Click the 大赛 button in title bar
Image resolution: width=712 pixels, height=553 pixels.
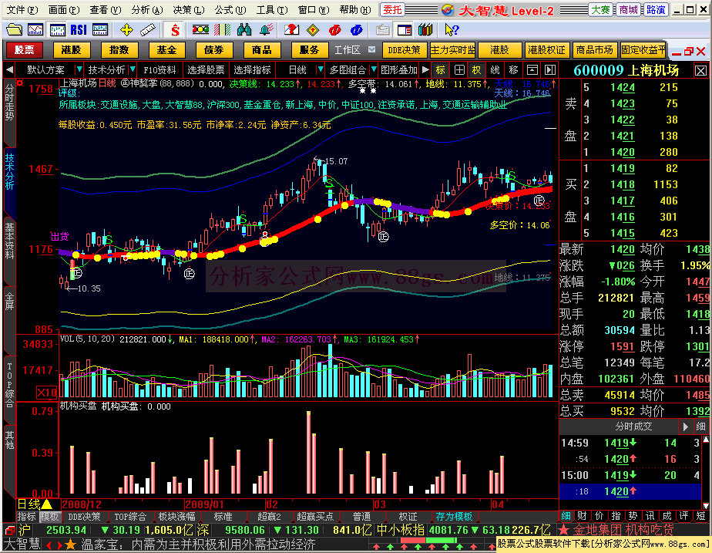pyautogui.click(x=600, y=10)
